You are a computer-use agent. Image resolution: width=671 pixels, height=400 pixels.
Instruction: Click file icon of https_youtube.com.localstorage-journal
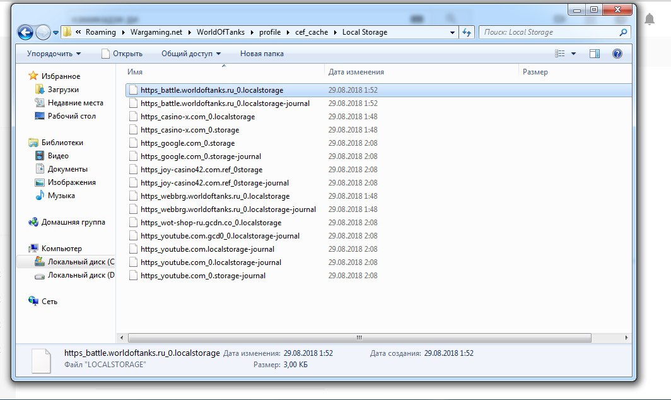(133, 249)
